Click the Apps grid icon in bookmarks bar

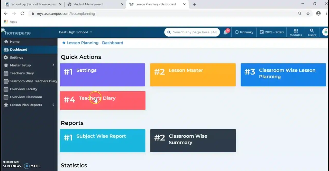[6, 22]
